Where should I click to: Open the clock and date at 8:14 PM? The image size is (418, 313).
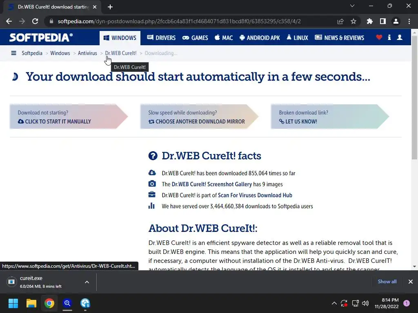tap(387, 303)
